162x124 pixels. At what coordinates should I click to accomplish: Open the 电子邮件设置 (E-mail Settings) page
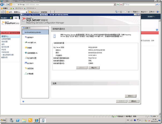pyautogui.click(x=31, y=58)
